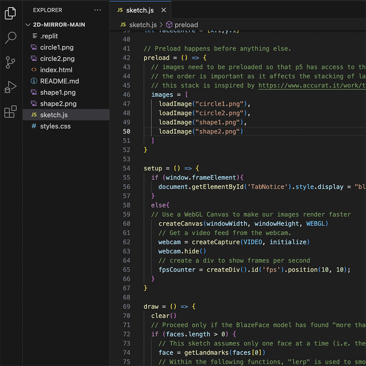Image resolution: width=366 pixels, height=366 pixels.
Task: Click line number 50 in the editor
Action: coord(127,131)
